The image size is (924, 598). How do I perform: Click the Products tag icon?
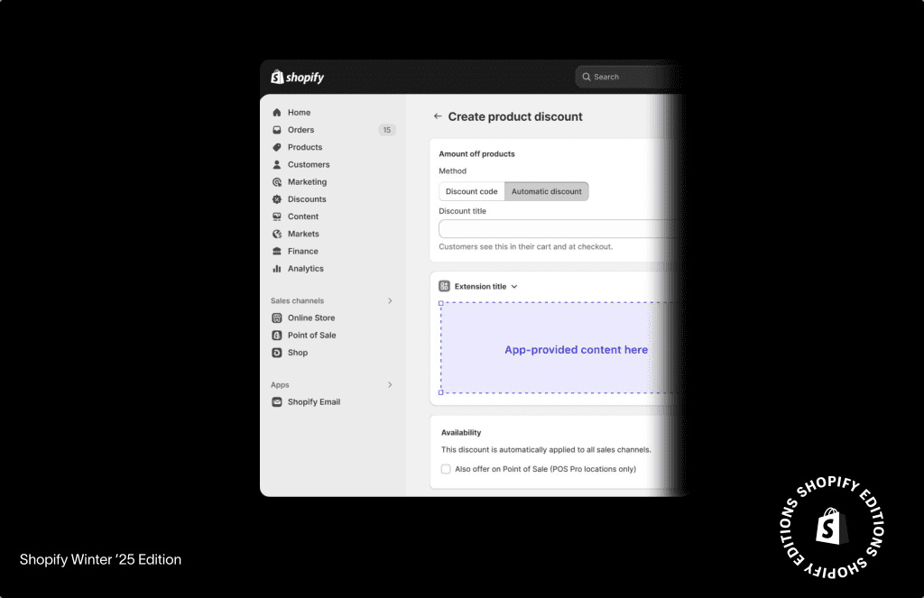277,147
